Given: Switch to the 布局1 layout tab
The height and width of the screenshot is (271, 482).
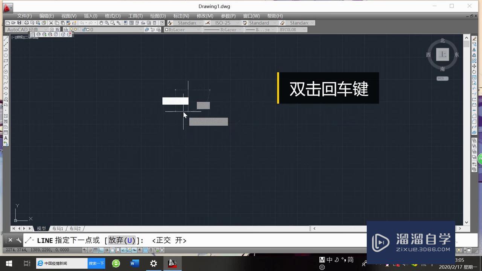Looking at the screenshot, I should pos(58,228).
